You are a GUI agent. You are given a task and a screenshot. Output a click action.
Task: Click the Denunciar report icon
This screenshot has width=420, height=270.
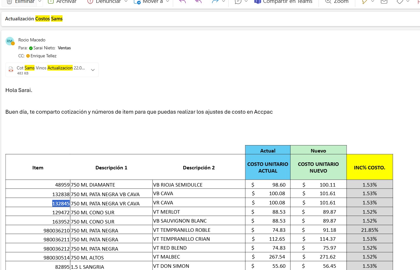(90, 2)
